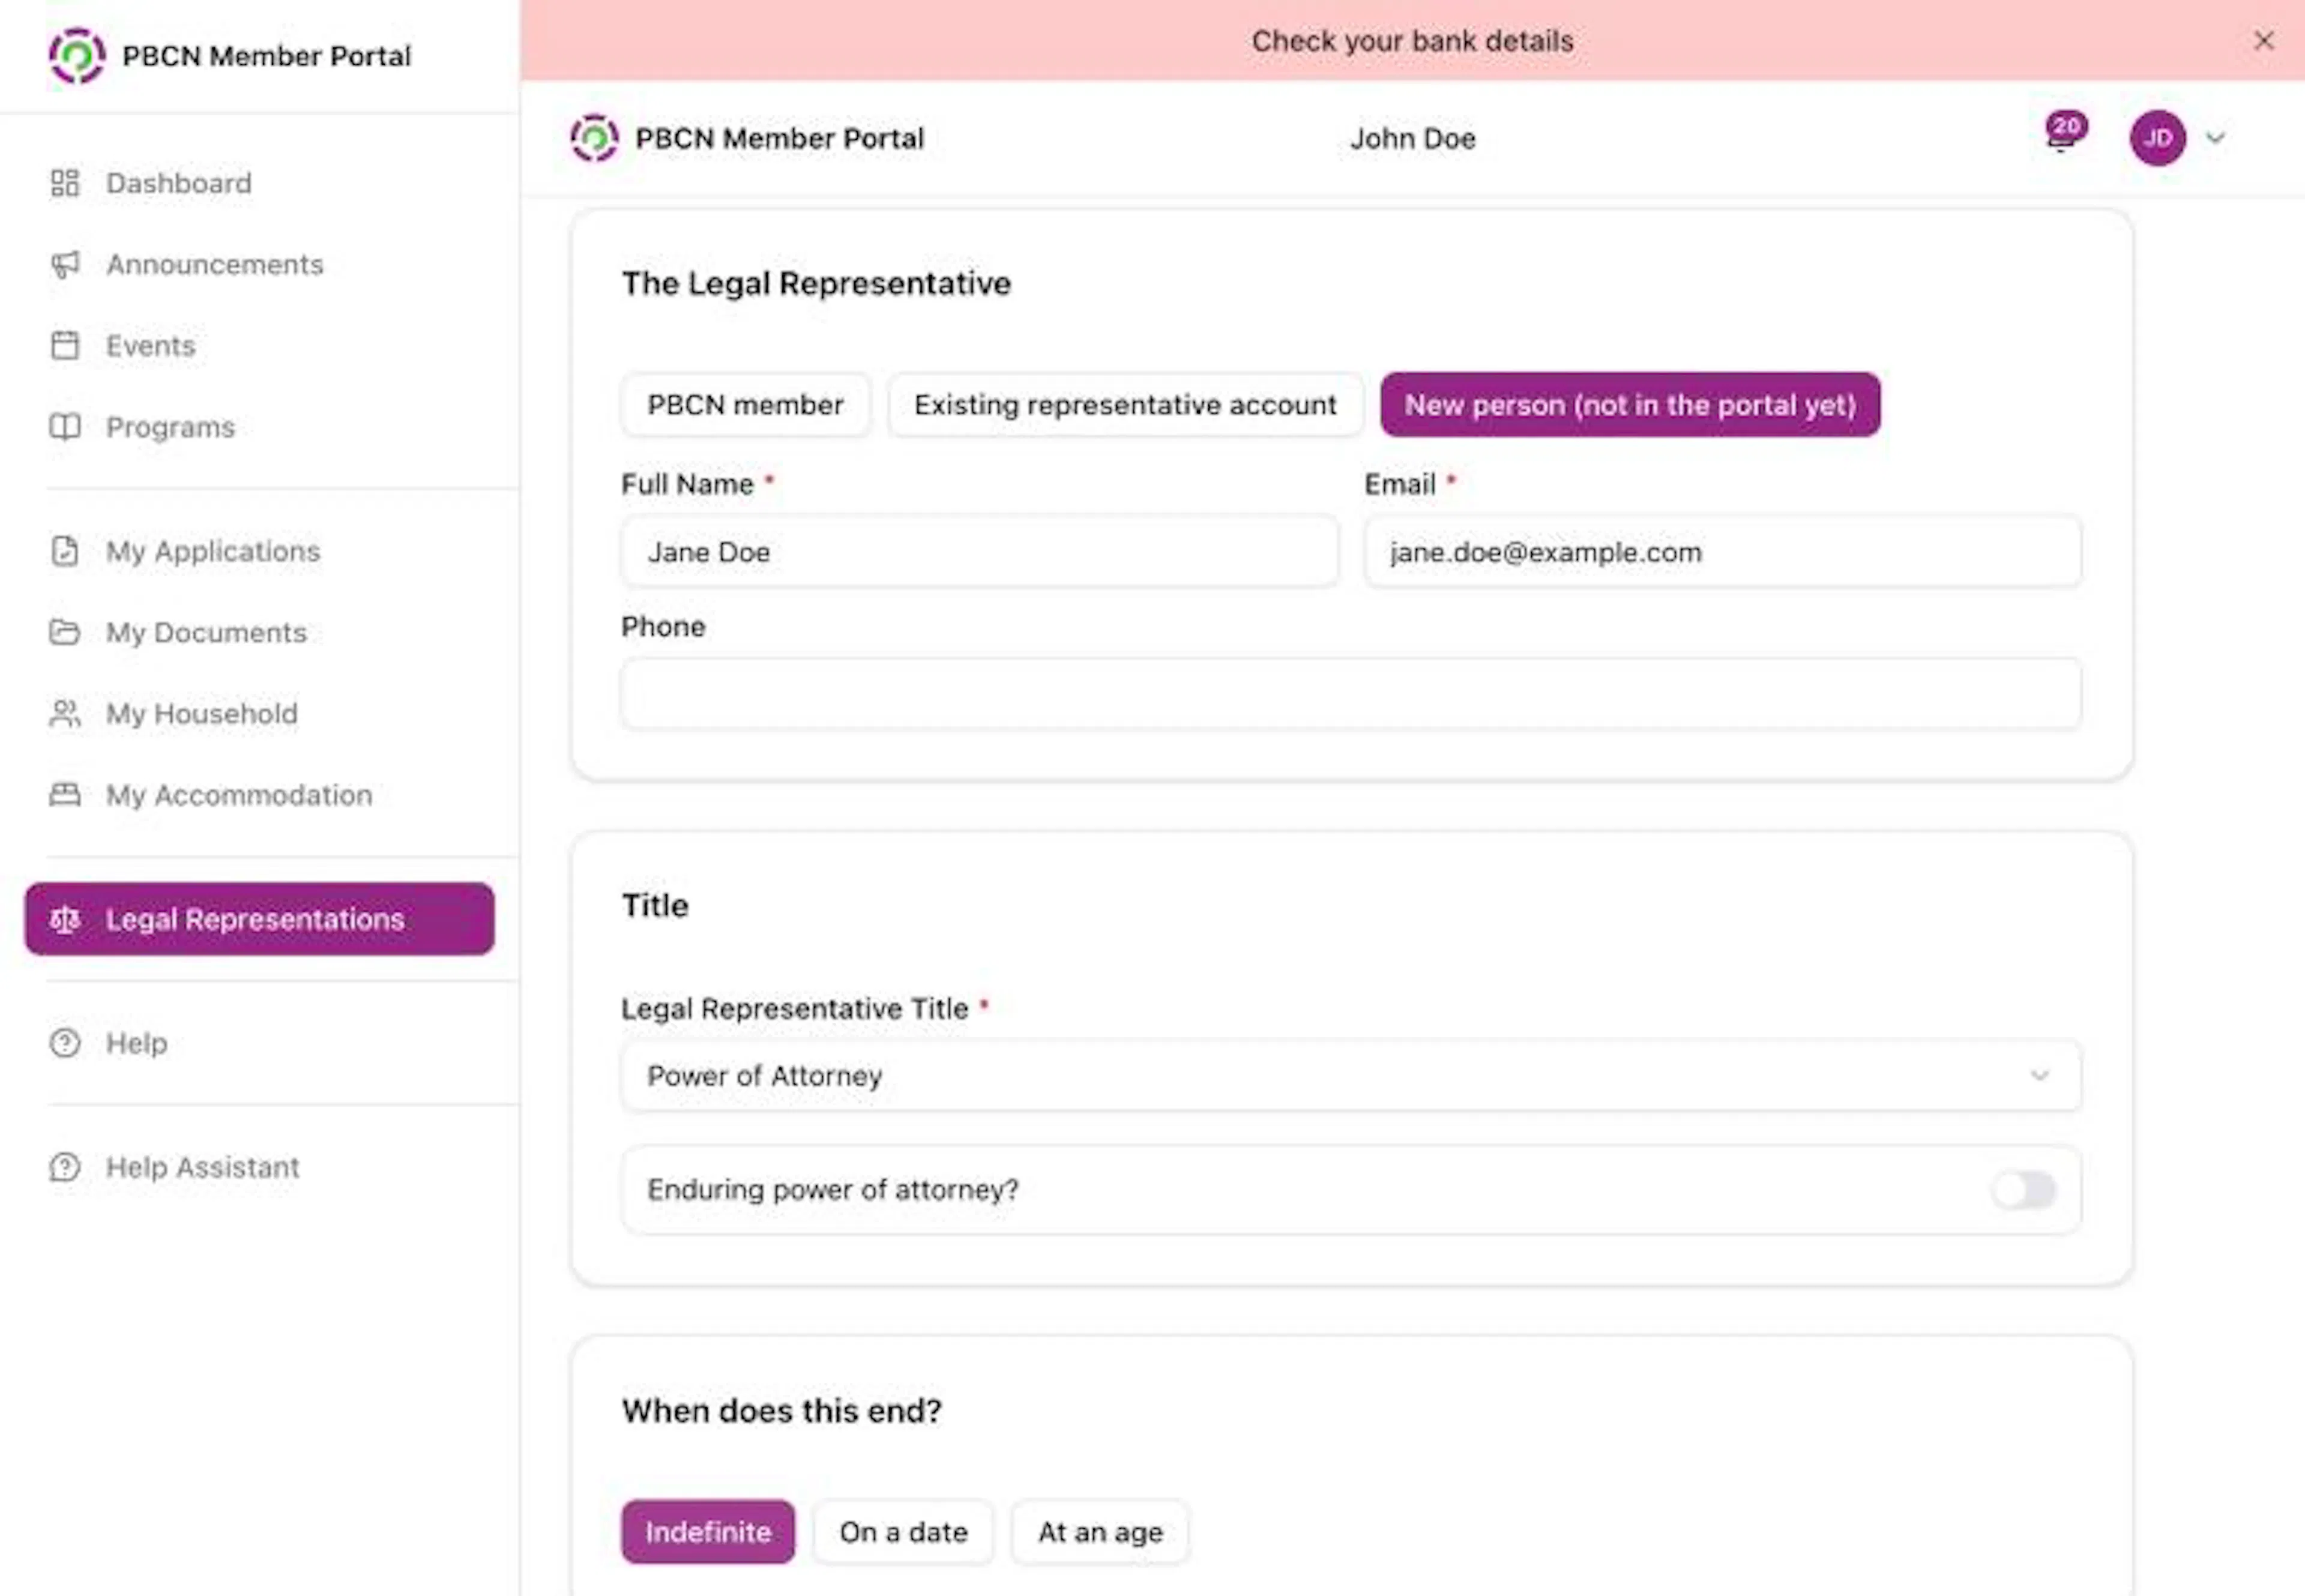Viewport: 2305px width, 1596px height.
Task: Click the My Documents menu label
Action: click(206, 632)
